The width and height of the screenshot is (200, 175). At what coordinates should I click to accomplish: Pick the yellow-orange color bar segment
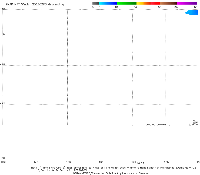144,3
